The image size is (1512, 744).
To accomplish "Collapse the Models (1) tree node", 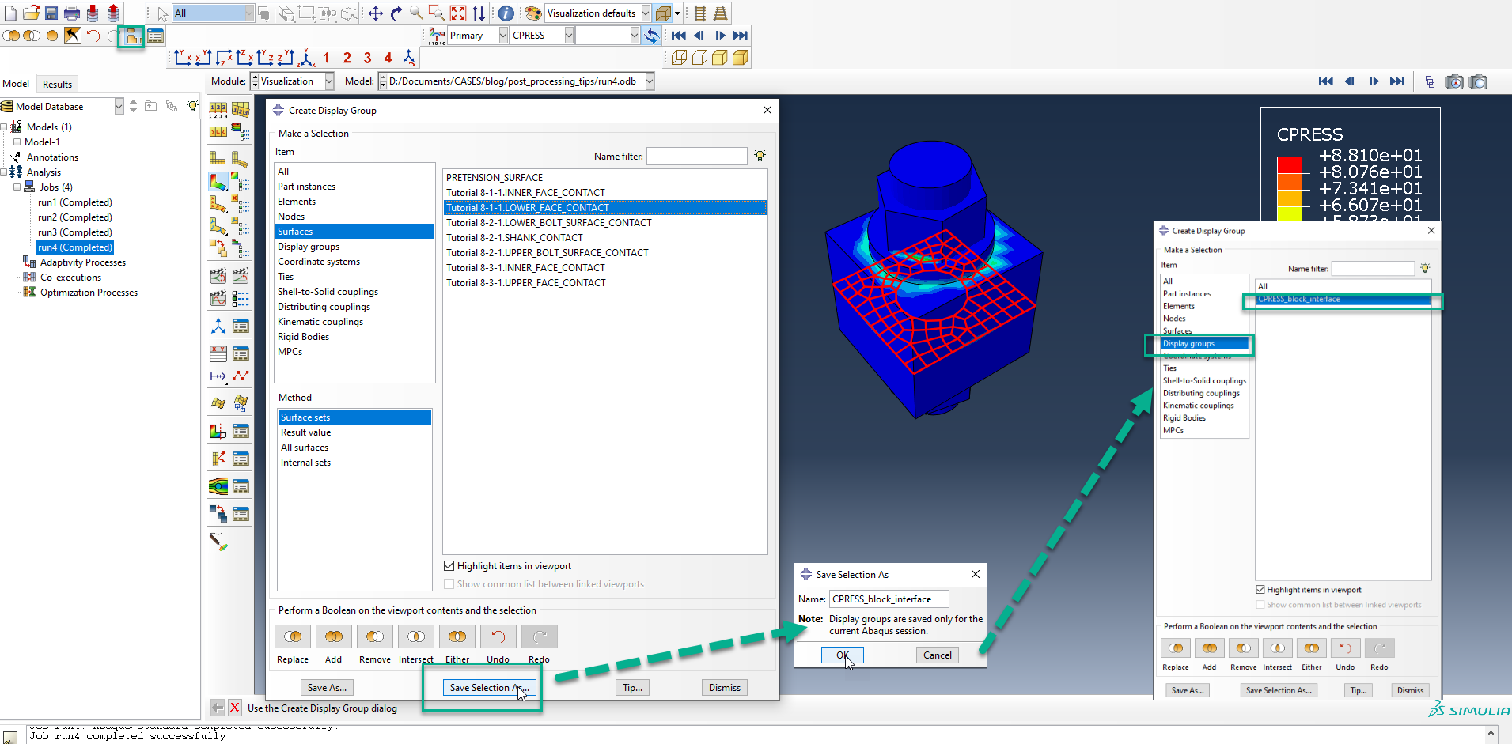I will pos(4,127).
